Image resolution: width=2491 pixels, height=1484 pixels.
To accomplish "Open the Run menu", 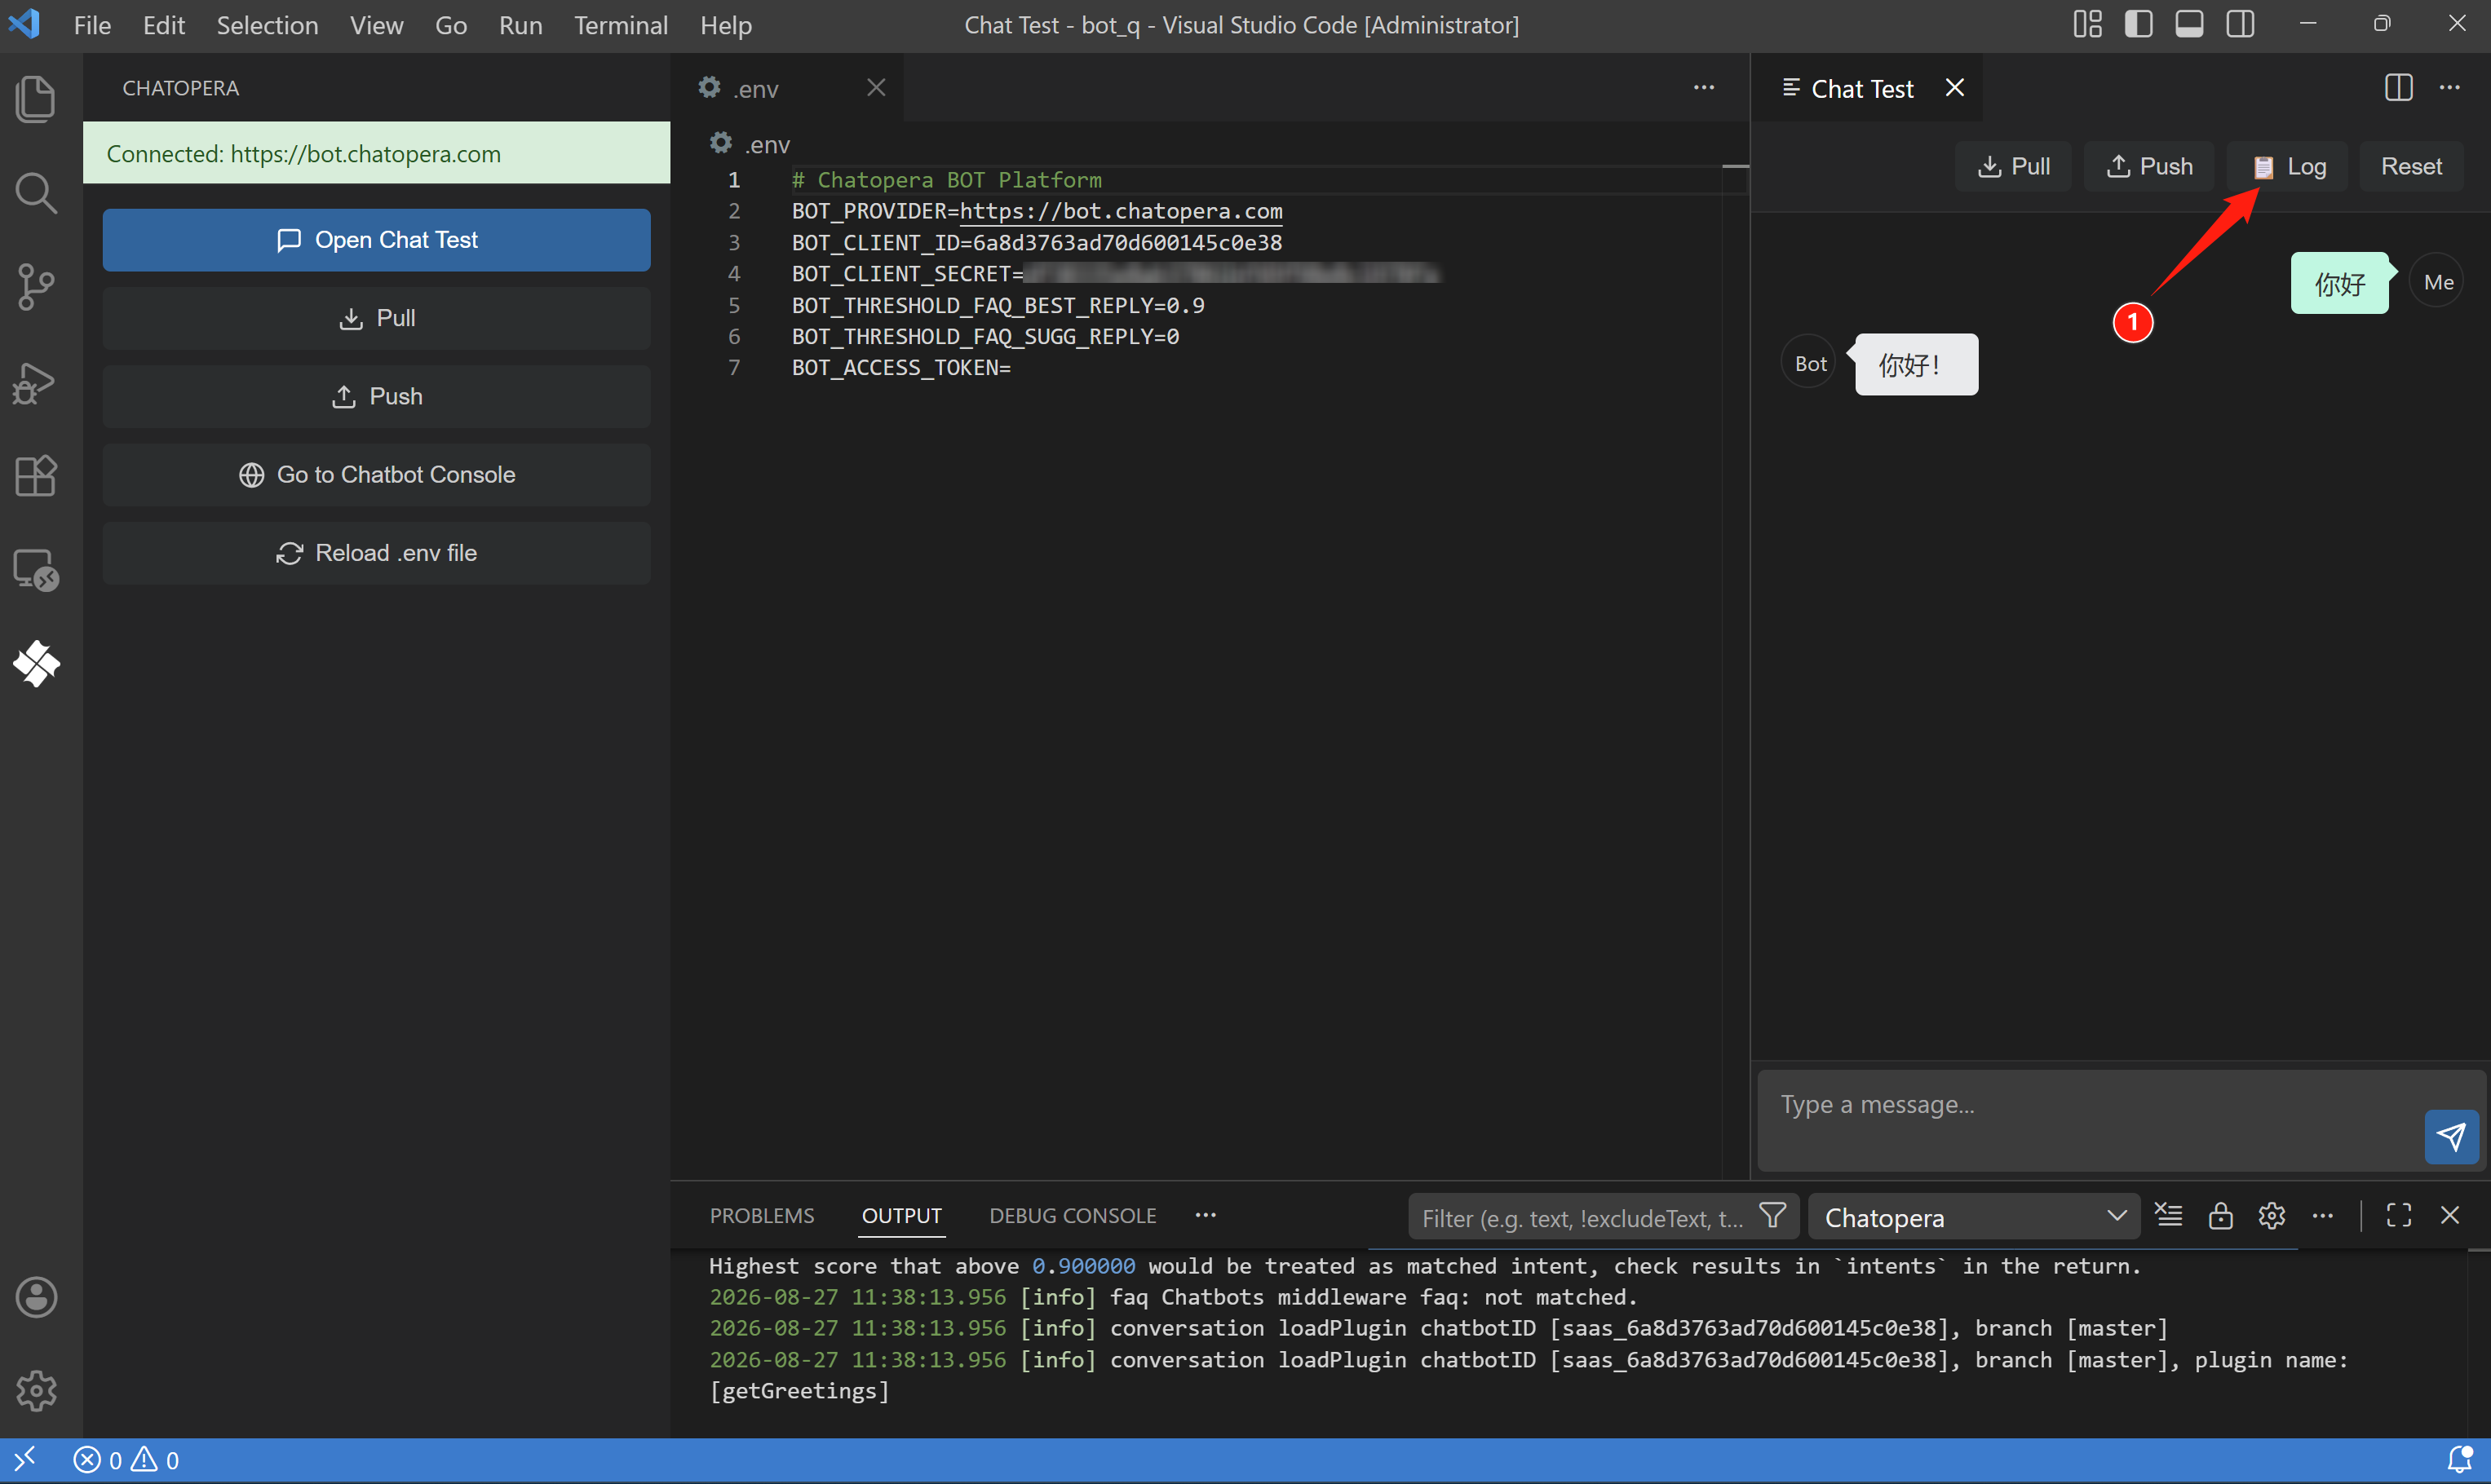I will [x=520, y=25].
